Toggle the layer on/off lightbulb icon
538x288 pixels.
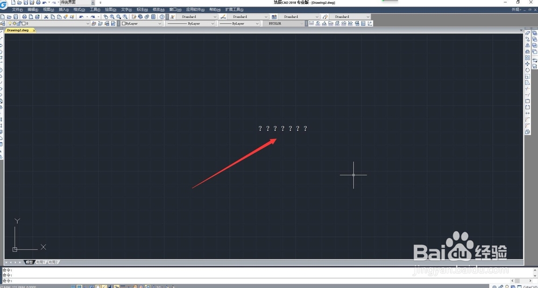(x=10, y=23)
